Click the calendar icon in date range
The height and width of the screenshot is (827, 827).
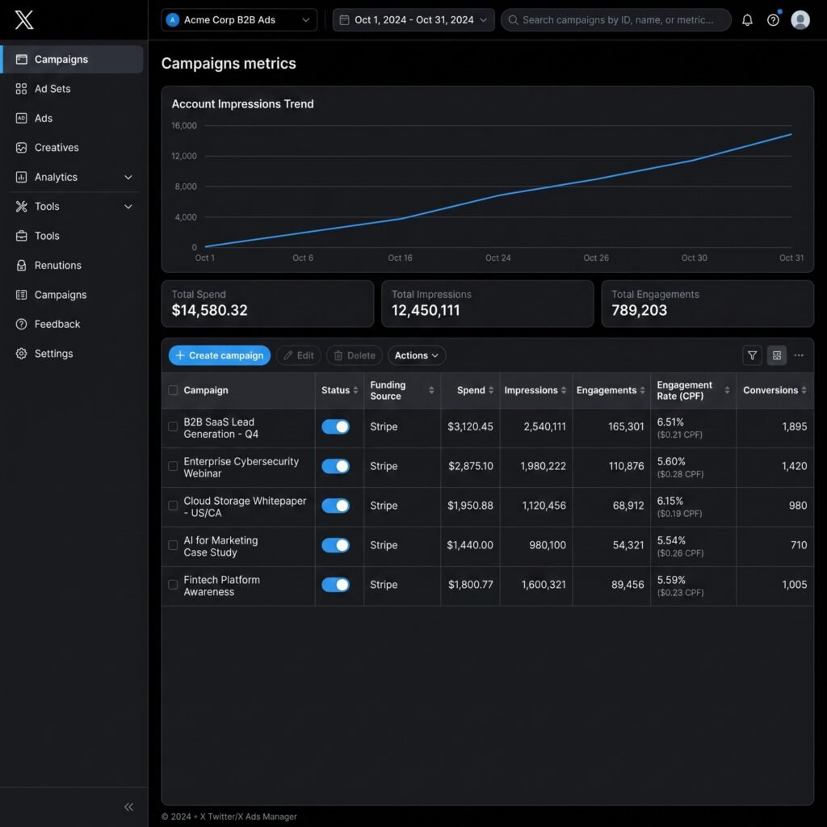pos(344,20)
